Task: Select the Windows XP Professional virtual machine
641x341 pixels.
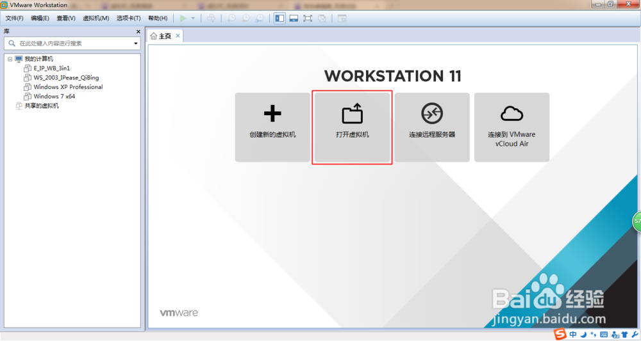Action: (x=69, y=87)
